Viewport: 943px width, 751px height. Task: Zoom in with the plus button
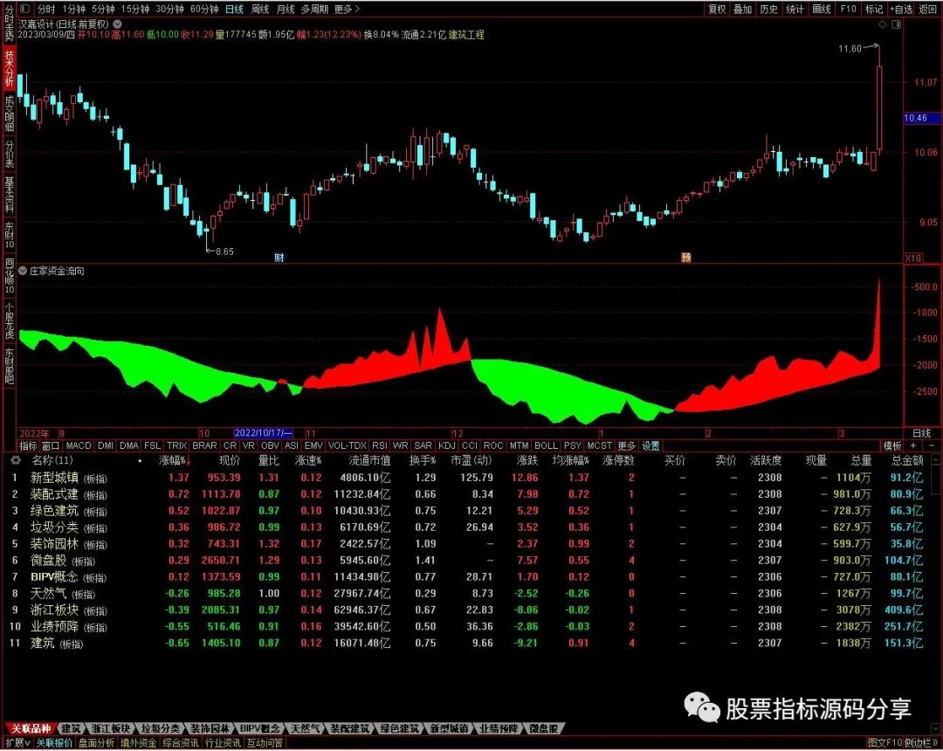click(913, 445)
